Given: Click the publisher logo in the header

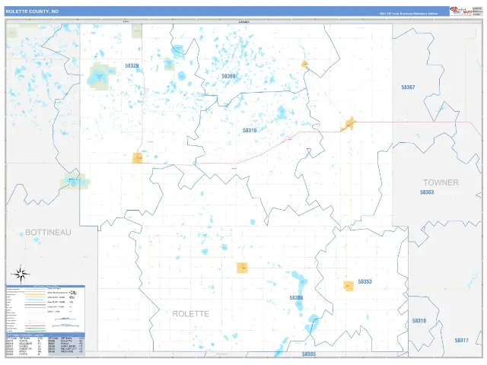Looking at the screenshot, I should (x=461, y=11).
